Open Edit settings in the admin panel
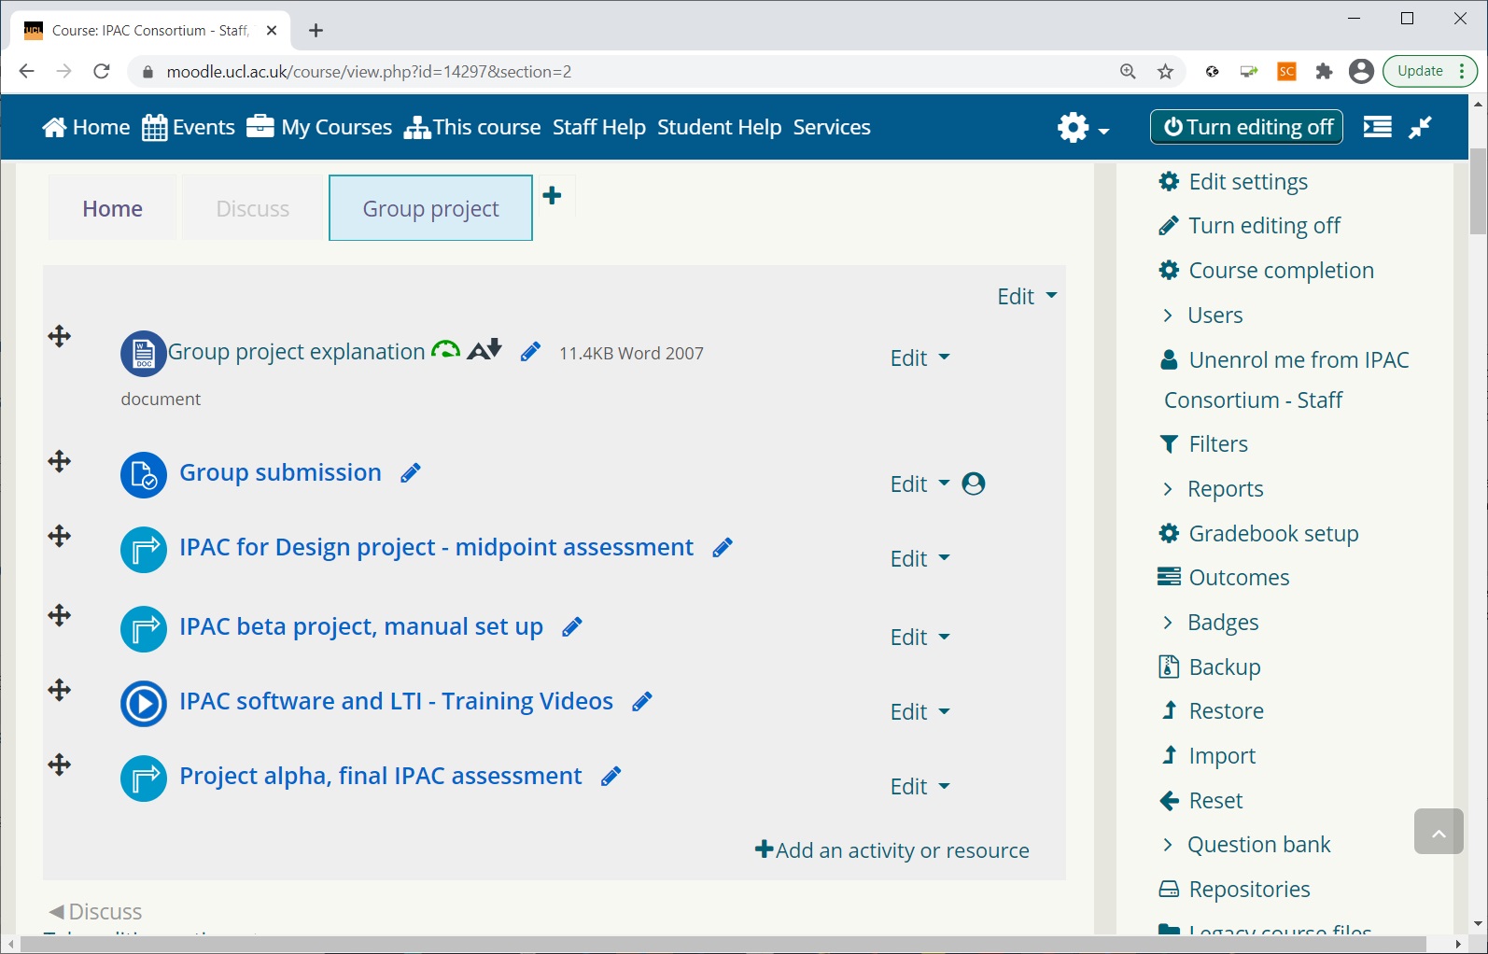Image resolution: width=1488 pixels, height=954 pixels. 1233,182
